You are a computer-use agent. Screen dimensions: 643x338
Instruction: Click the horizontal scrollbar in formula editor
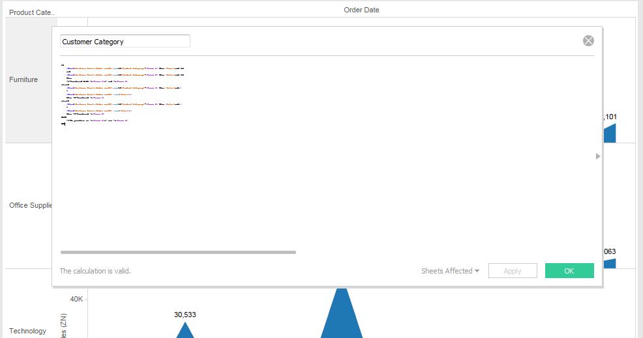pyautogui.click(x=178, y=253)
